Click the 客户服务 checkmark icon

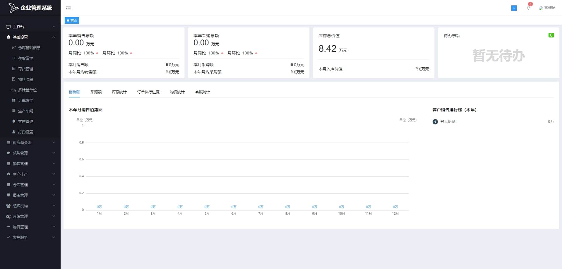coord(8,237)
